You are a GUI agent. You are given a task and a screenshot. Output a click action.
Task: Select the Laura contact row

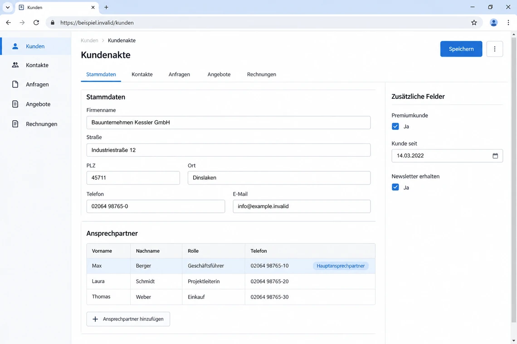231,281
